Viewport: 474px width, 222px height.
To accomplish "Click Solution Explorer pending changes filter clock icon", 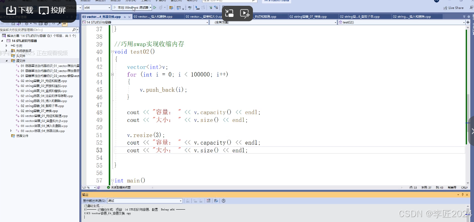I will click(x=27, y=23).
